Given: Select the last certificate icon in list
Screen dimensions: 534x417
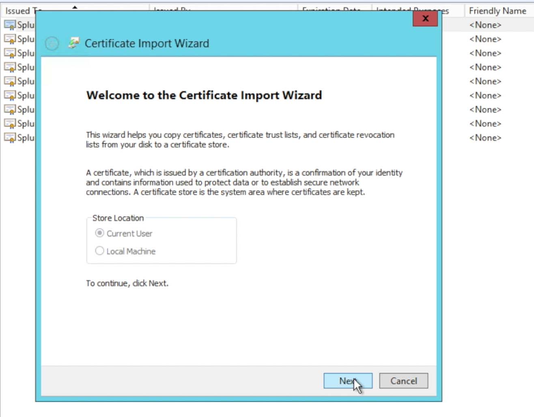Looking at the screenshot, I should (10, 138).
